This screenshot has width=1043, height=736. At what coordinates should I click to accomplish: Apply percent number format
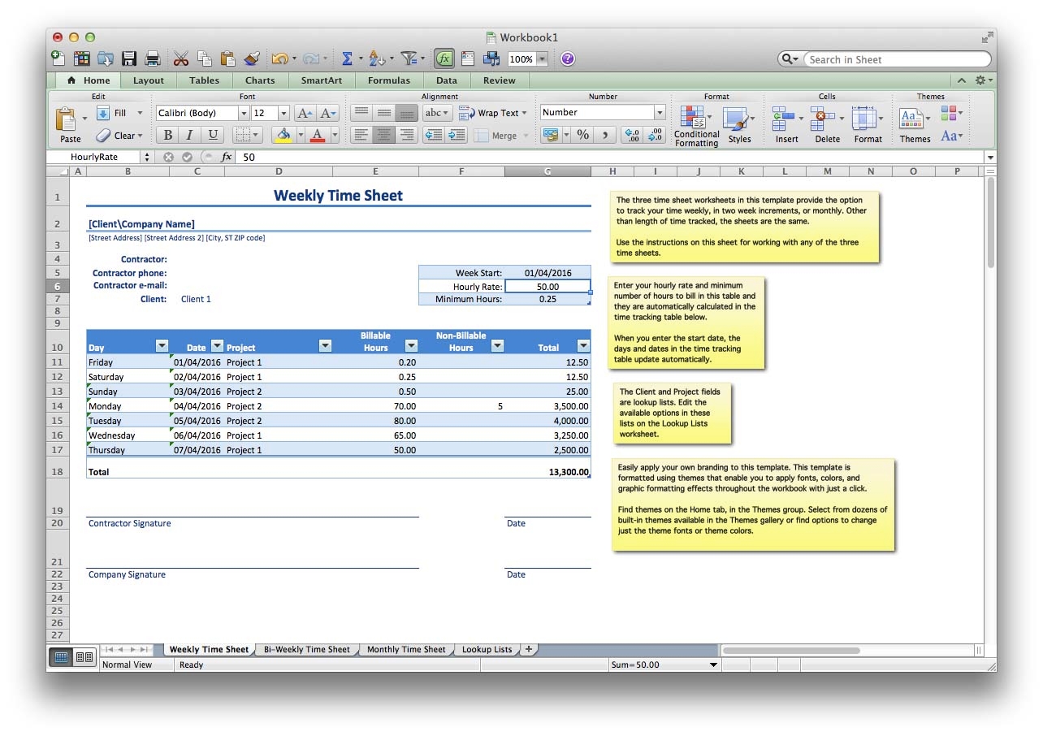pyautogui.click(x=582, y=136)
